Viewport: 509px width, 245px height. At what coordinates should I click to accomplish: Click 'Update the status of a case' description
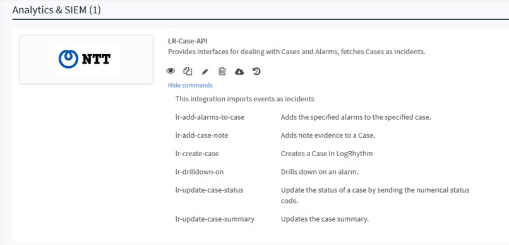[x=375, y=195]
